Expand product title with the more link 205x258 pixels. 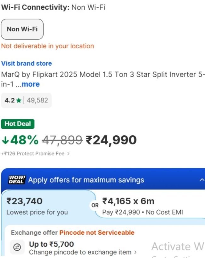pyautogui.click(x=31, y=84)
